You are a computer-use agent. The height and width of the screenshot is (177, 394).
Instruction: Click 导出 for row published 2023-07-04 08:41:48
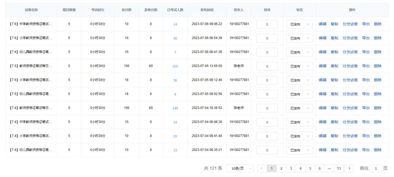click(366, 136)
